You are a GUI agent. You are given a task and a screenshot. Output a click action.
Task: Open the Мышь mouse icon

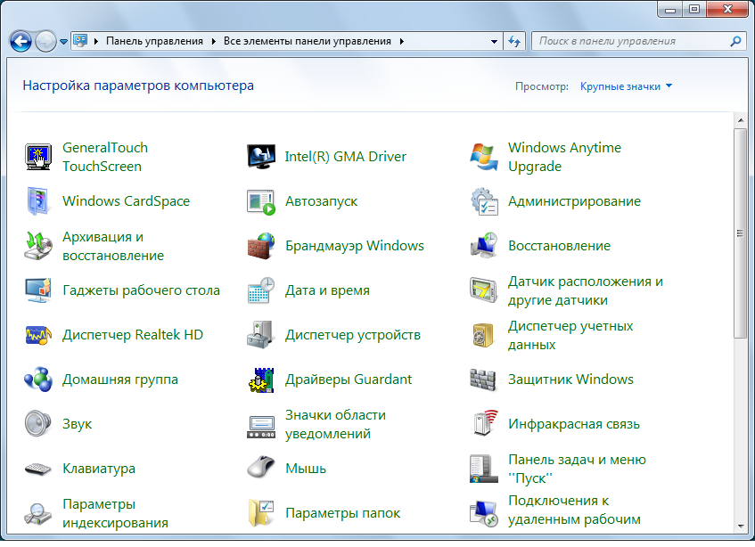coord(261,467)
